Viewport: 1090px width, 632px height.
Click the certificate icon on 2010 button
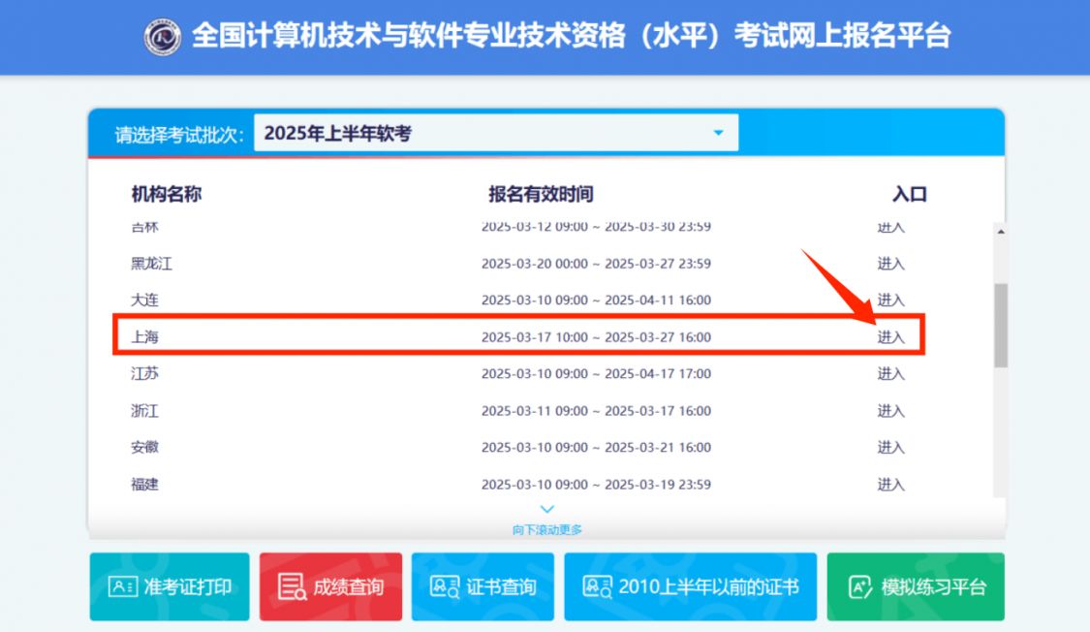[x=597, y=586]
